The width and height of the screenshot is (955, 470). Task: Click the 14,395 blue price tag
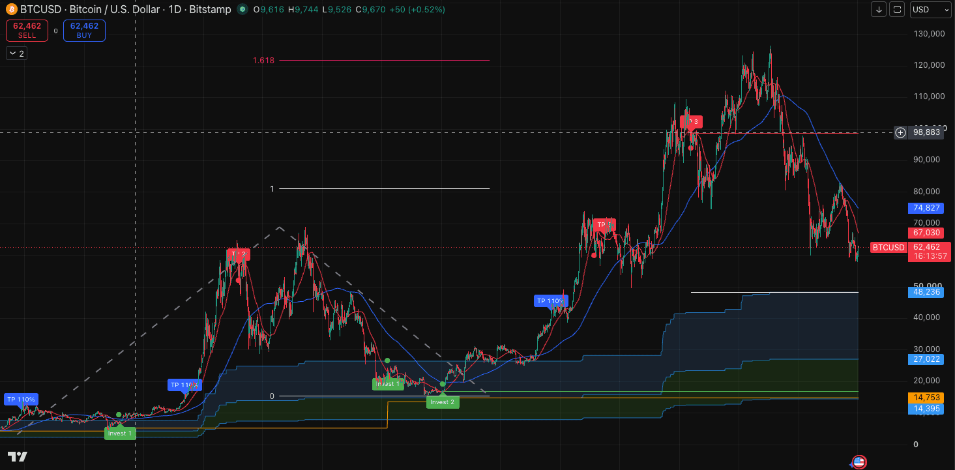(926, 409)
